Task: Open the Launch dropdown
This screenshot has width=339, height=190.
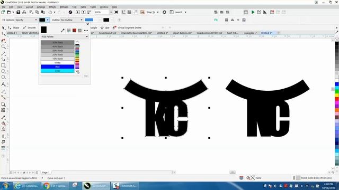Action: [185, 12]
